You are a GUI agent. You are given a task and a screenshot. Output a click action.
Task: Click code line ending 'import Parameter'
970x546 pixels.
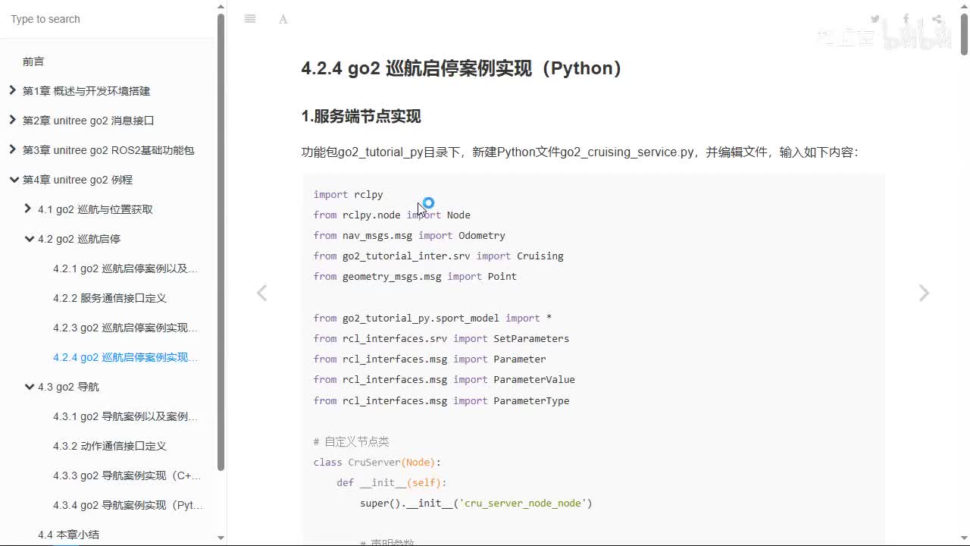(430, 359)
